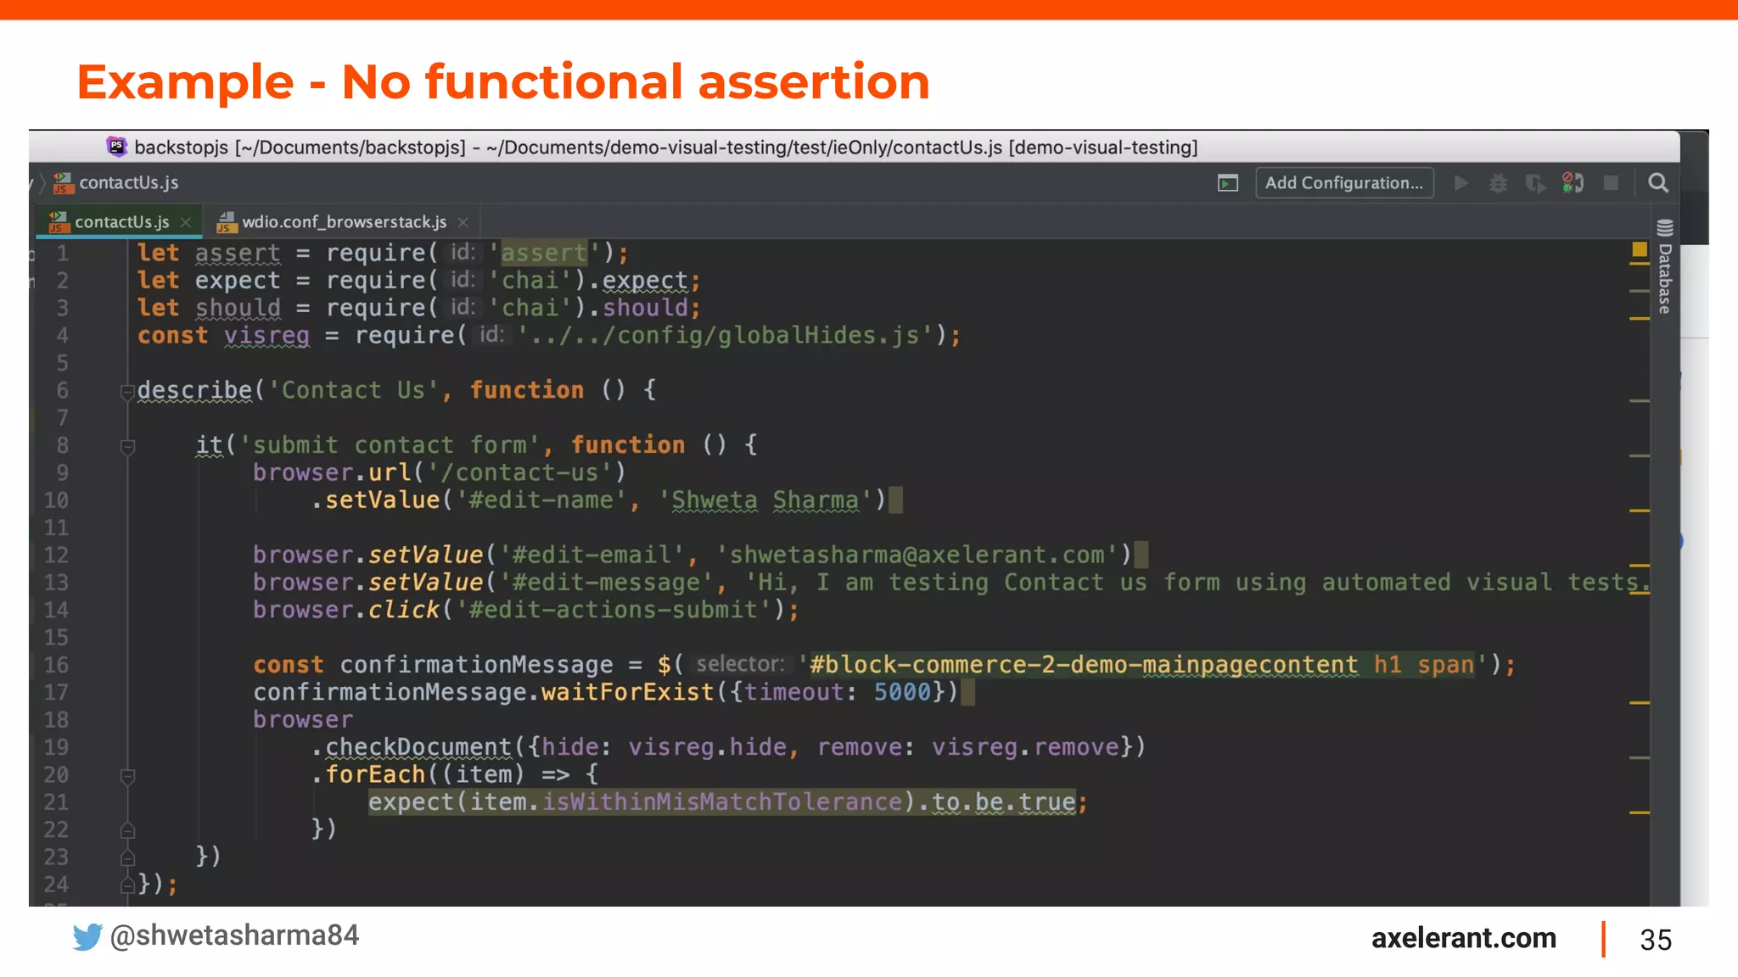Click the Database stack icon in sidebar
This screenshot has height=977, width=1738.
click(x=1664, y=227)
